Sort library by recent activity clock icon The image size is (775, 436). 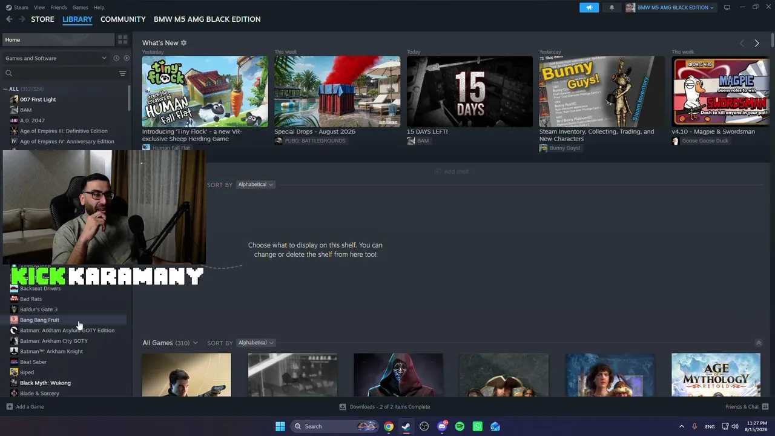[x=116, y=58]
